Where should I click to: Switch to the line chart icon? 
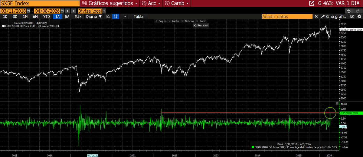(x=109, y=17)
